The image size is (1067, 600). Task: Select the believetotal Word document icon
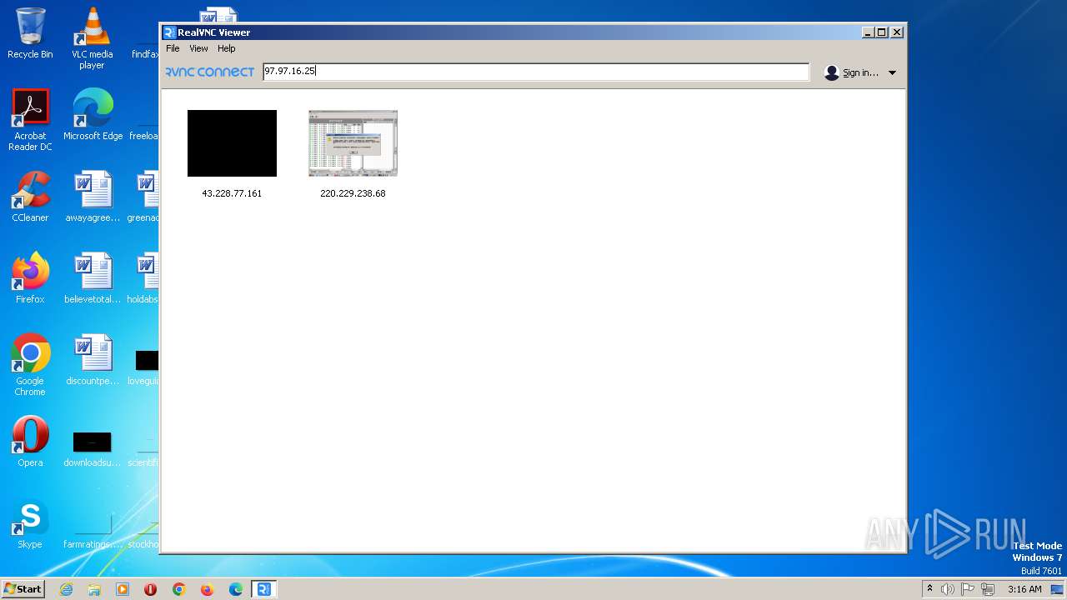[93, 278]
